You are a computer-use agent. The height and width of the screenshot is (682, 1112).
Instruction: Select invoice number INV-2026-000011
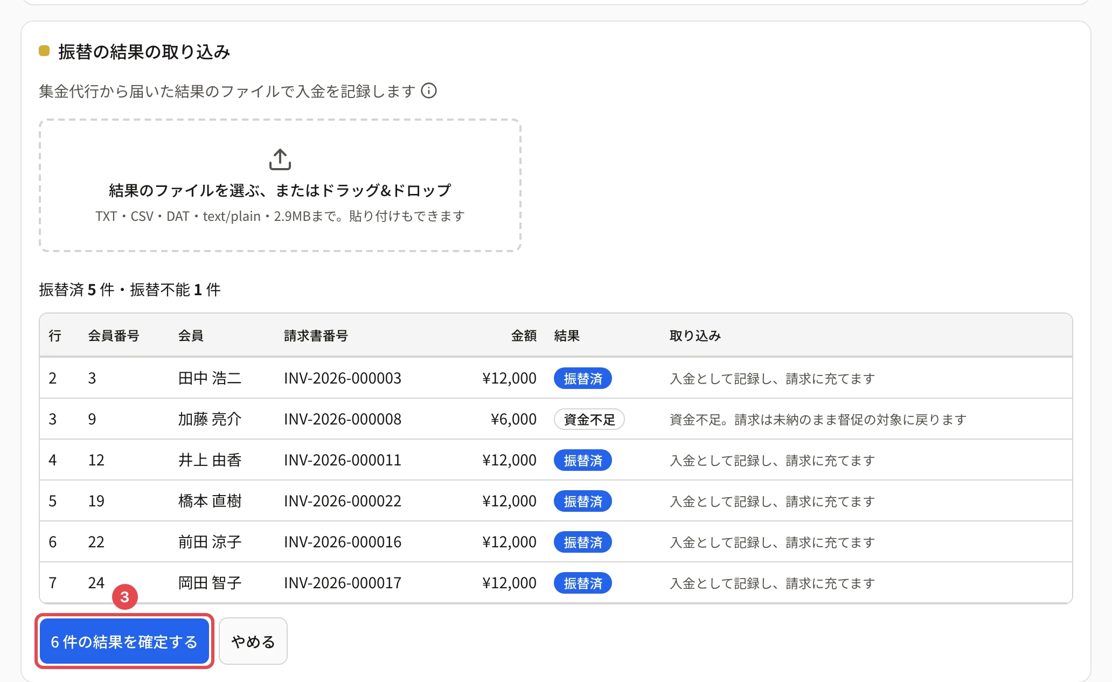coord(343,460)
